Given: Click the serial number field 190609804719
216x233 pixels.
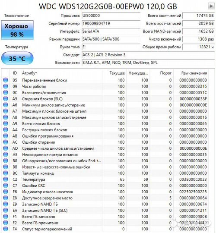Looking at the screenshot, I should click(x=111, y=23).
